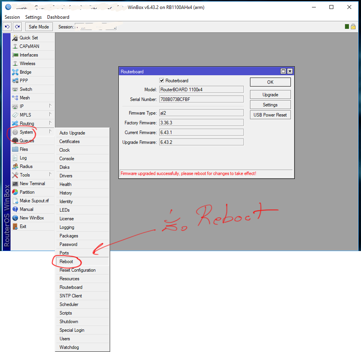
Task: Select Shutdown in System submenu
Action: point(83,322)
